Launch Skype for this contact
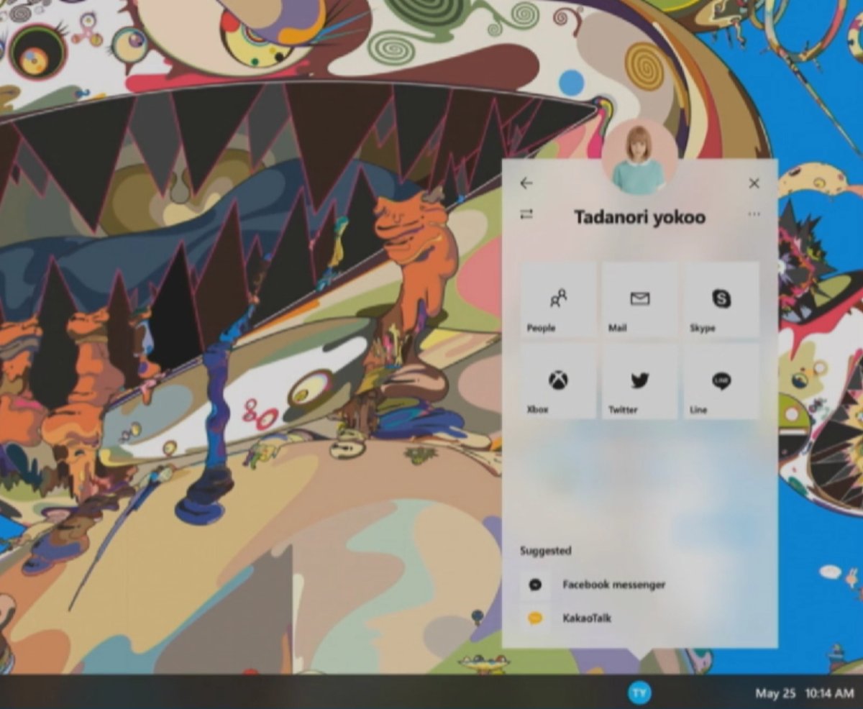The height and width of the screenshot is (709, 863). click(721, 300)
